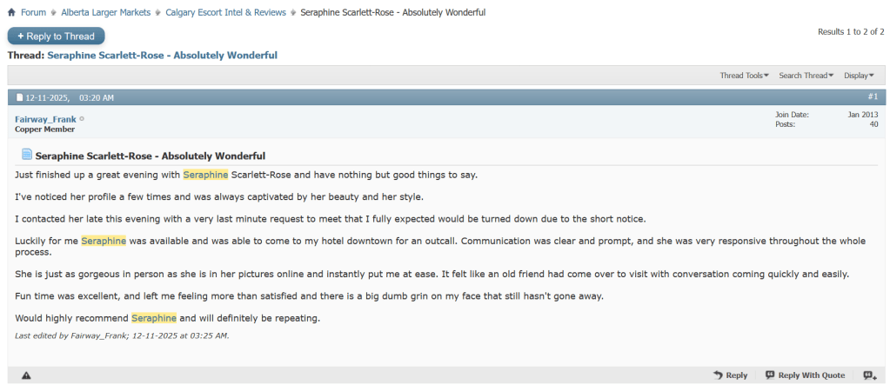890x385 pixels.
Task: Click the old-post page icon by date
Action: 20,97
